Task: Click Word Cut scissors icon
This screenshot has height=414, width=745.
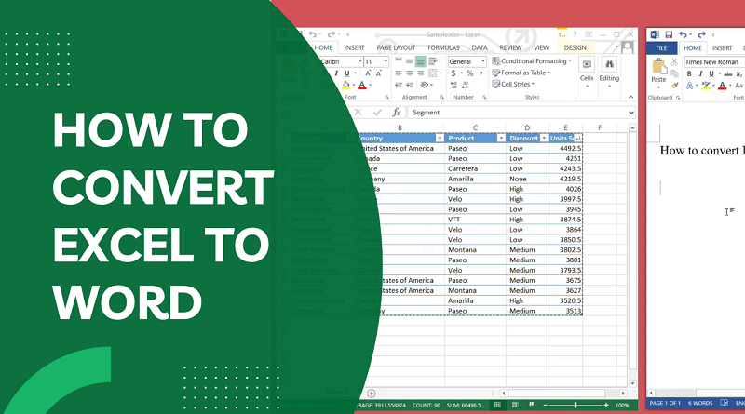Action: (x=674, y=62)
